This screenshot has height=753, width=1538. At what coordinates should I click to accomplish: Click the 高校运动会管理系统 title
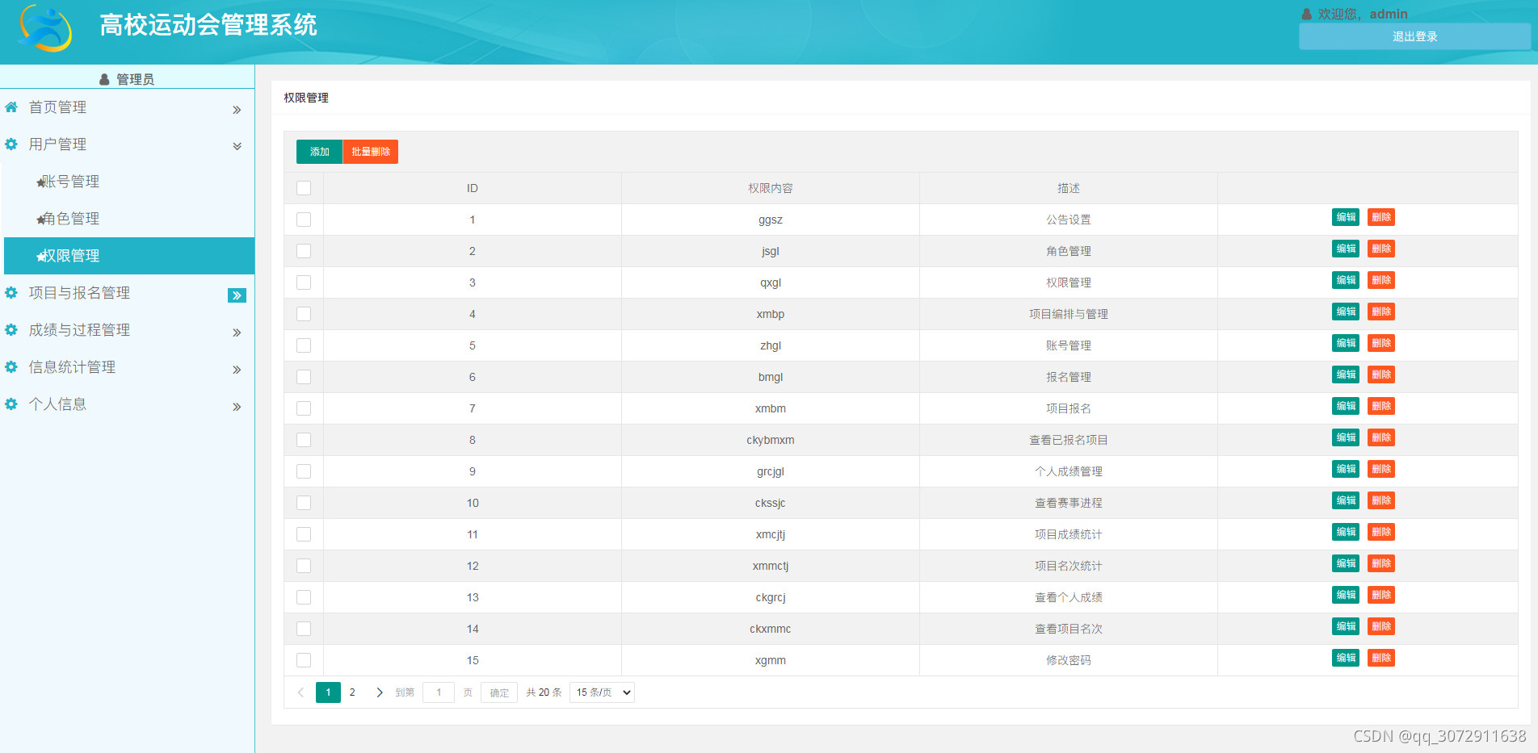point(208,25)
